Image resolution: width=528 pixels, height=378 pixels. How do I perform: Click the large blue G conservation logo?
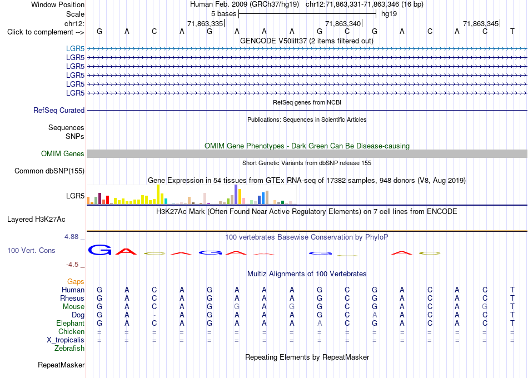click(99, 250)
